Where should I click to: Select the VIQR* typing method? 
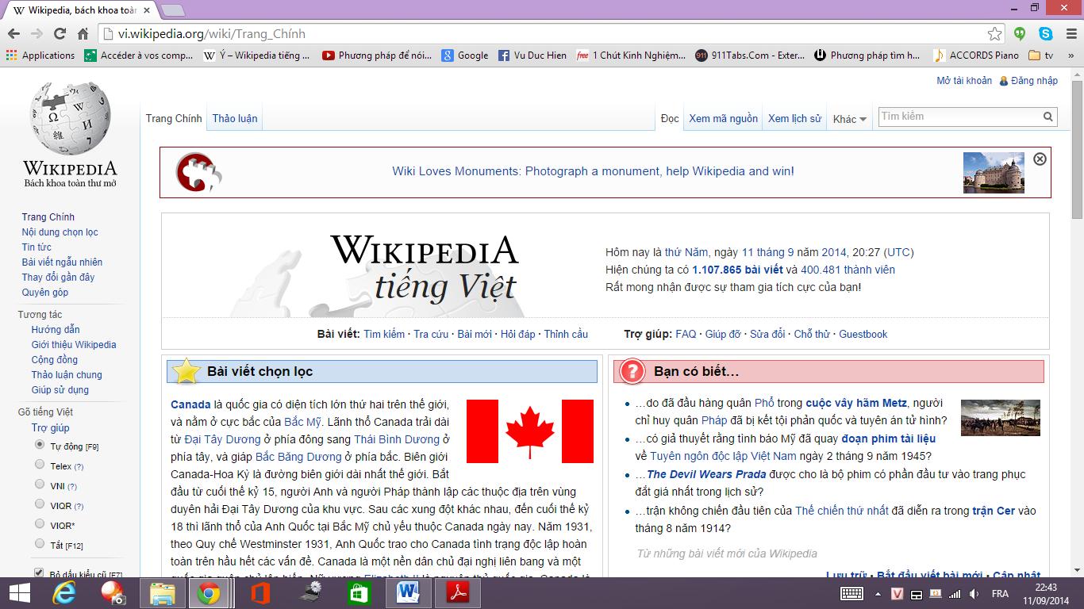pos(40,524)
